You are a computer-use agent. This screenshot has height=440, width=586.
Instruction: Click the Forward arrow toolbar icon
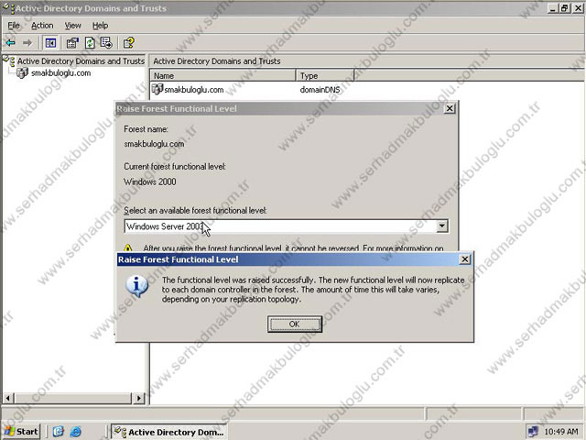point(27,43)
